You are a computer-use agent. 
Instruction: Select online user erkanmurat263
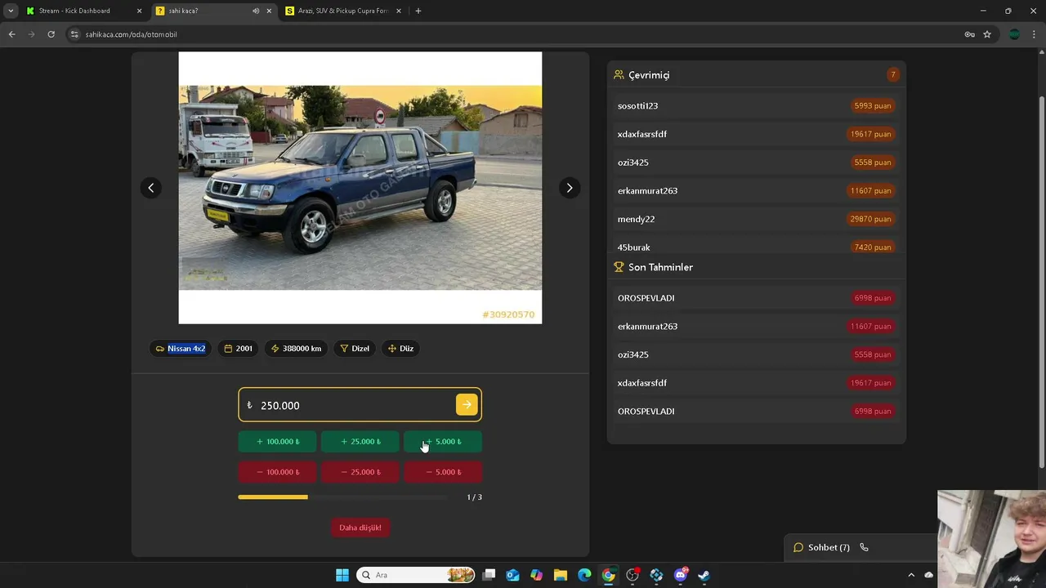pyautogui.click(x=756, y=191)
